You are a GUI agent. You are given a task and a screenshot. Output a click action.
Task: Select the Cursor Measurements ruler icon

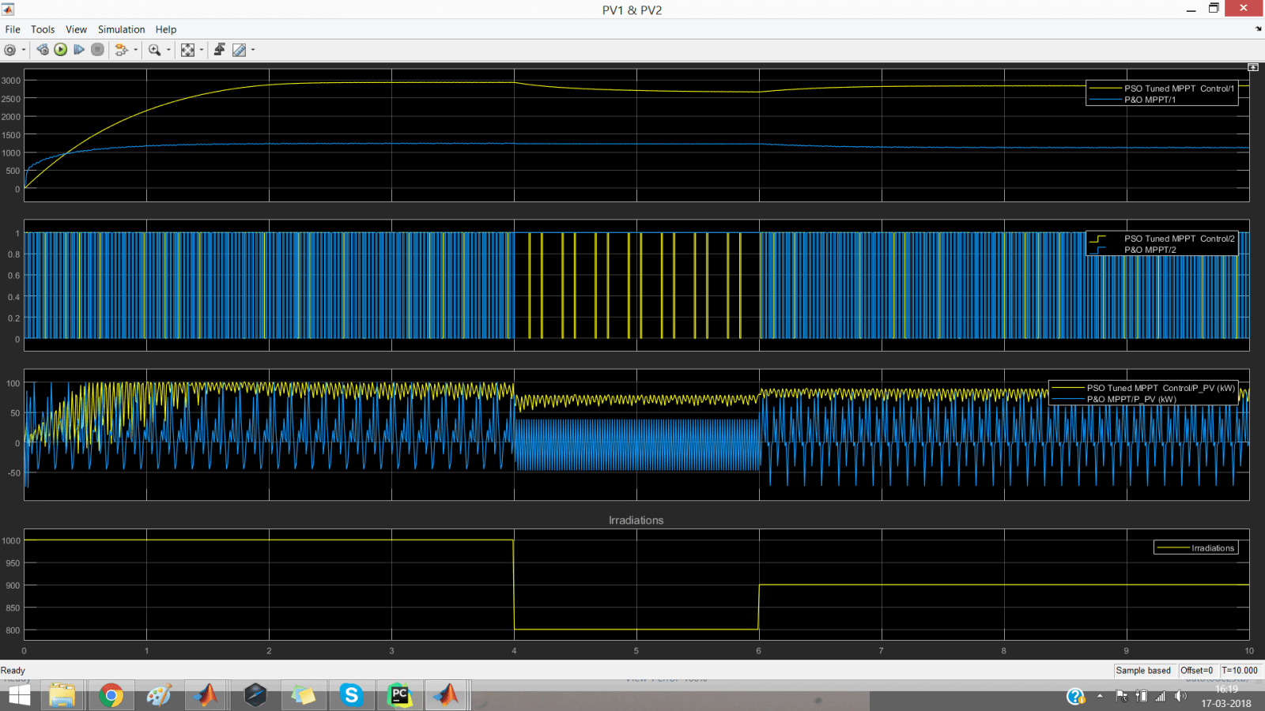pos(239,50)
